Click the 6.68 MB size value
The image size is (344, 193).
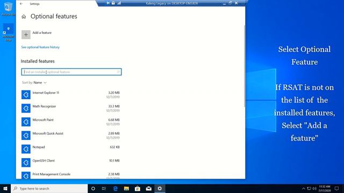(x=114, y=120)
